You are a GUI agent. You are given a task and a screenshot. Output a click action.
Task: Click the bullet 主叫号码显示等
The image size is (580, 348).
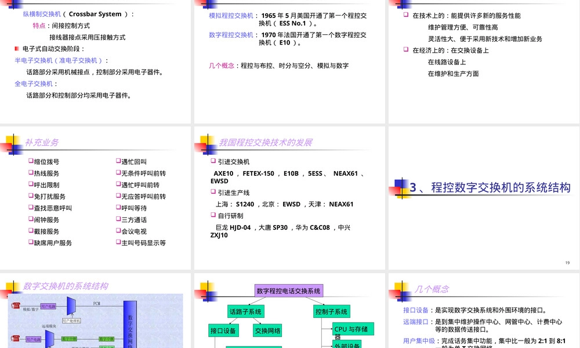click(141, 243)
